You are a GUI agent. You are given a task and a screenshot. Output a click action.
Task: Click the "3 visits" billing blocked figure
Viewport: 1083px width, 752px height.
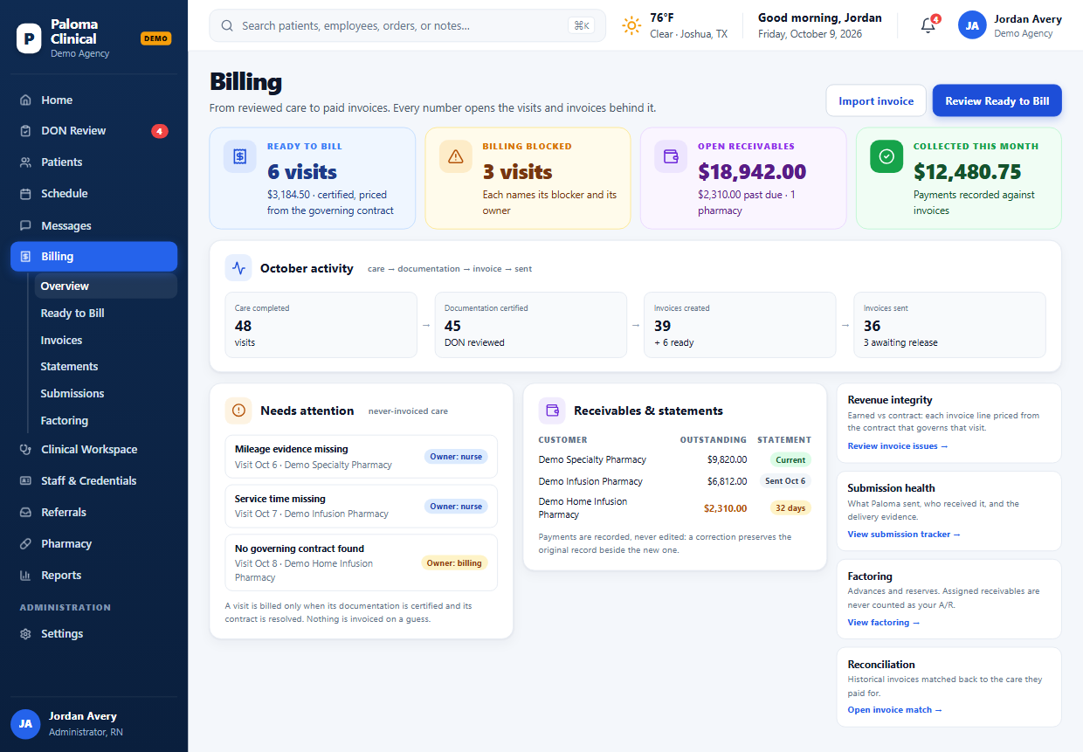pyautogui.click(x=517, y=172)
